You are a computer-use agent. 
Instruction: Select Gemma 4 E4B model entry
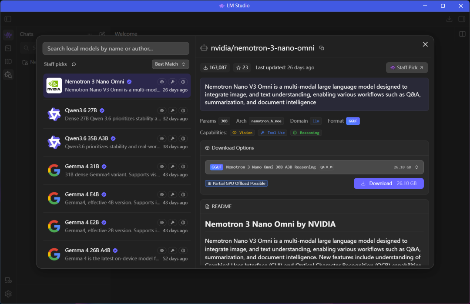(x=117, y=199)
